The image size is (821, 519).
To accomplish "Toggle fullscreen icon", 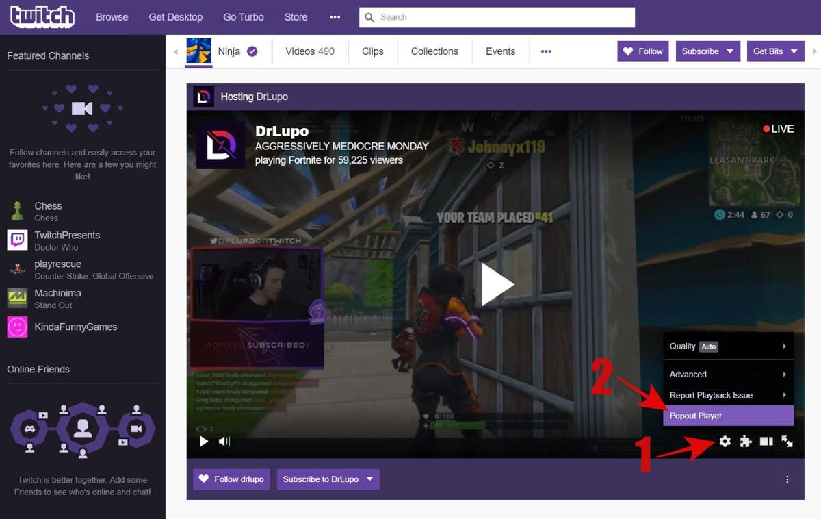I will [787, 442].
